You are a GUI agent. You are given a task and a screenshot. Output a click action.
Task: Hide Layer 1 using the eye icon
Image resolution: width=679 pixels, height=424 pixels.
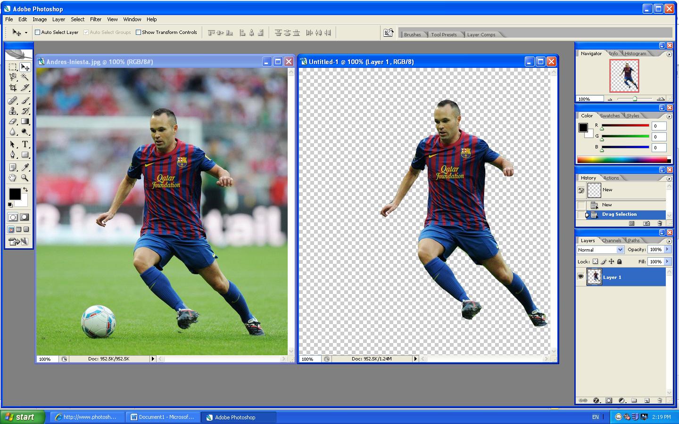point(580,277)
